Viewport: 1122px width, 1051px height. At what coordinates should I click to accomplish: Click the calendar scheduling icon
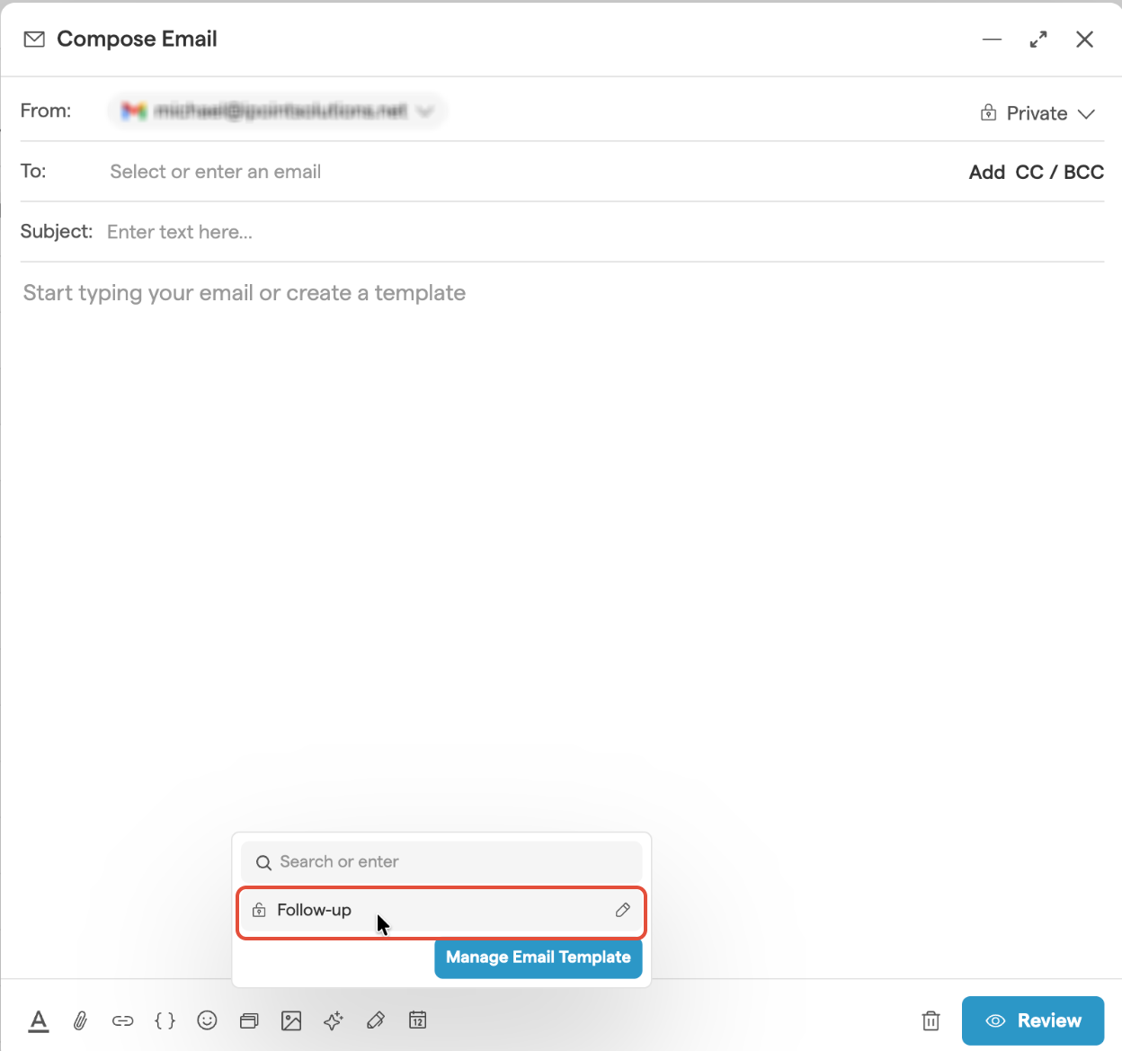click(418, 1020)
